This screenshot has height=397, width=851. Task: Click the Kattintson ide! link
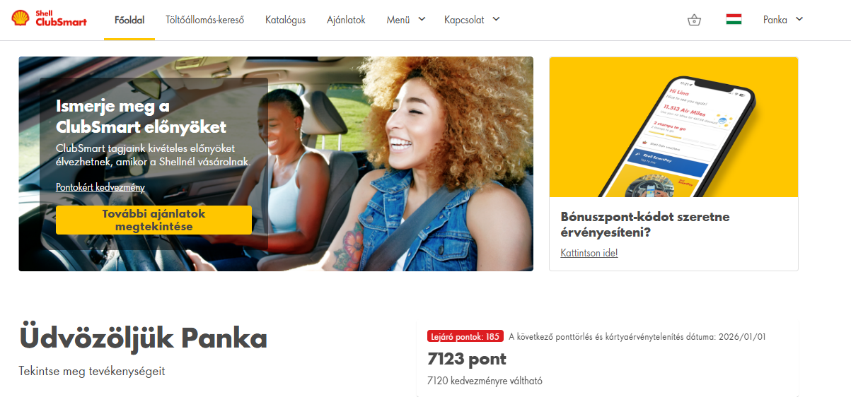pyautogui.click(x=589, y=253)
